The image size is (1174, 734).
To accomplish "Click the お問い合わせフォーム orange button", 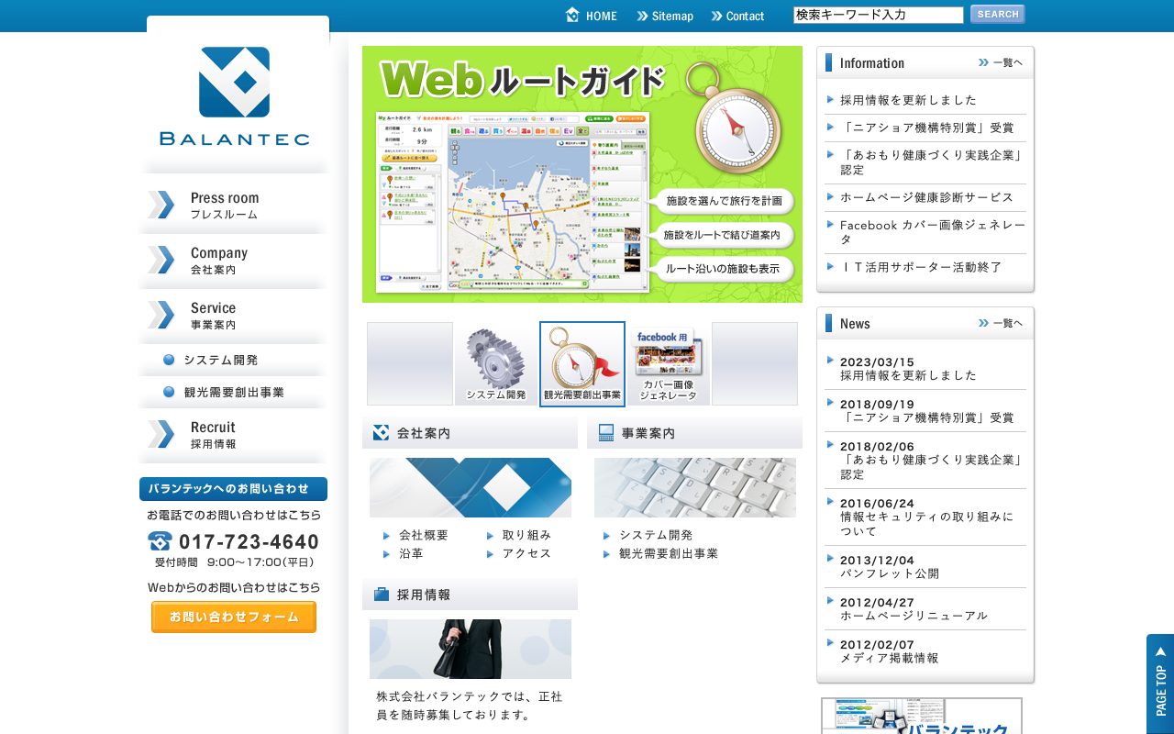I will (x=234, y=617).
